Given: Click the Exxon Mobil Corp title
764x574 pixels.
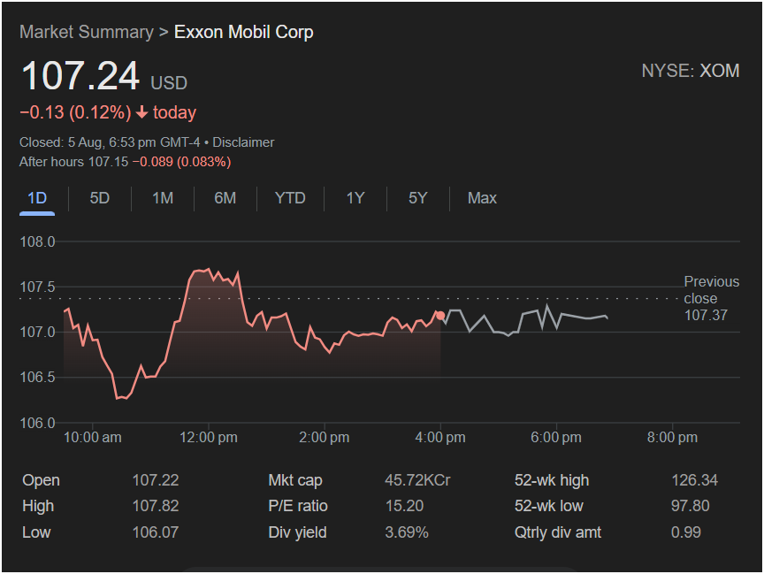Looking at the screenshot, I should (244, 32).
